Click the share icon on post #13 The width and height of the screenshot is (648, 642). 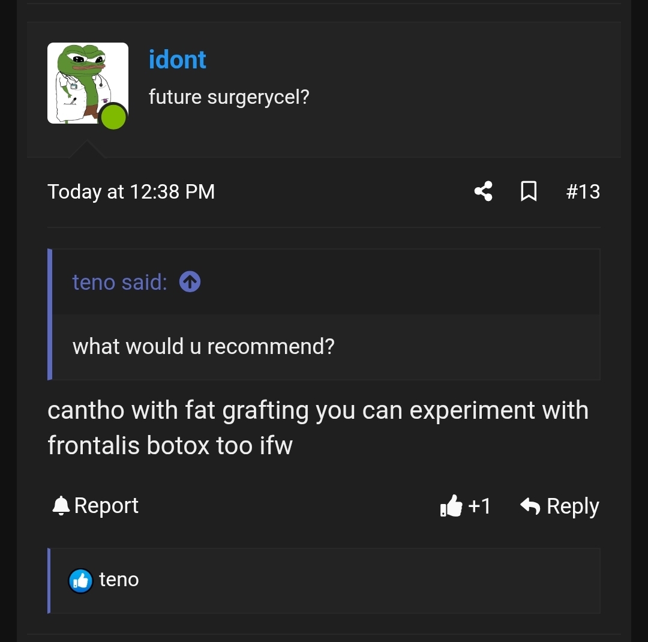point(483,191)
